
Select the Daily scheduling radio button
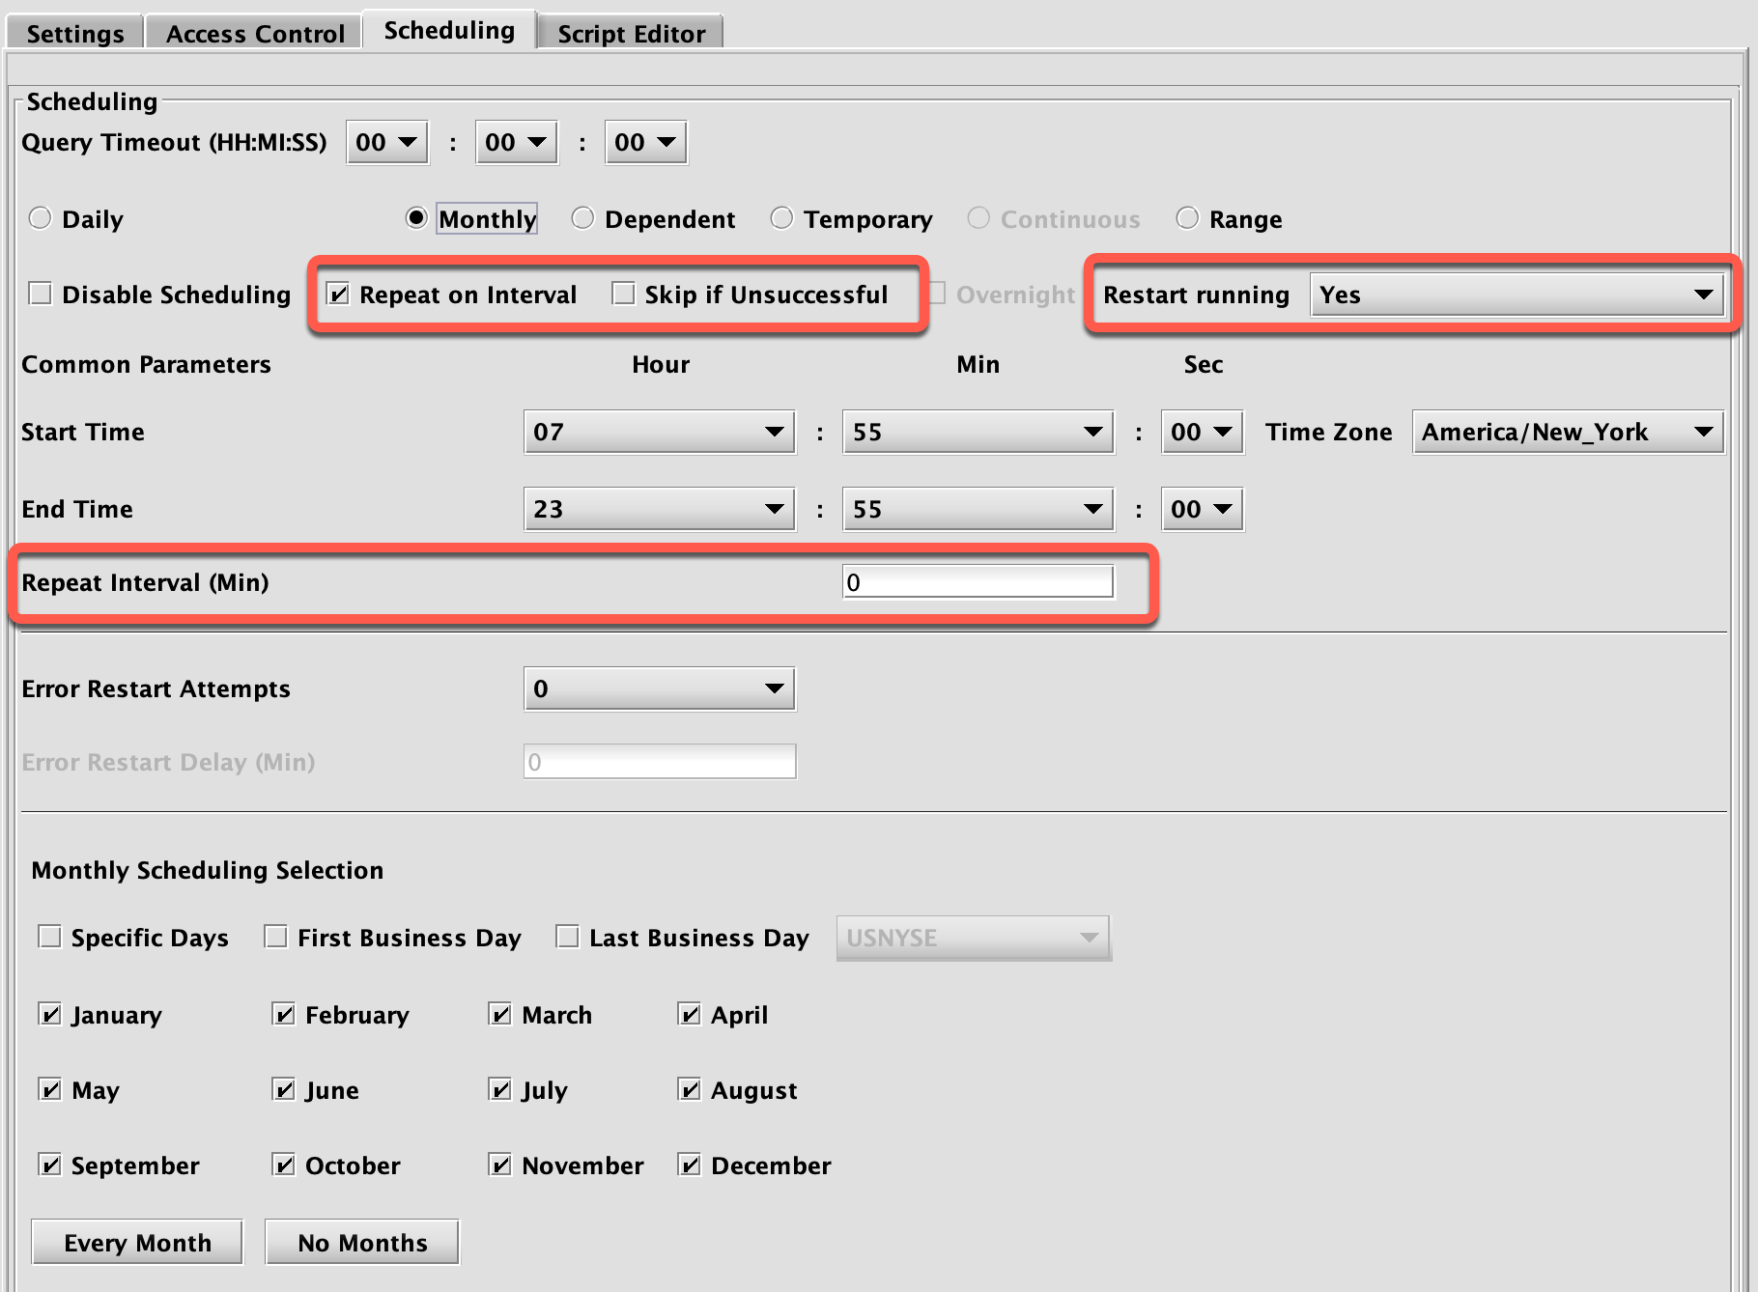(41, 219)
